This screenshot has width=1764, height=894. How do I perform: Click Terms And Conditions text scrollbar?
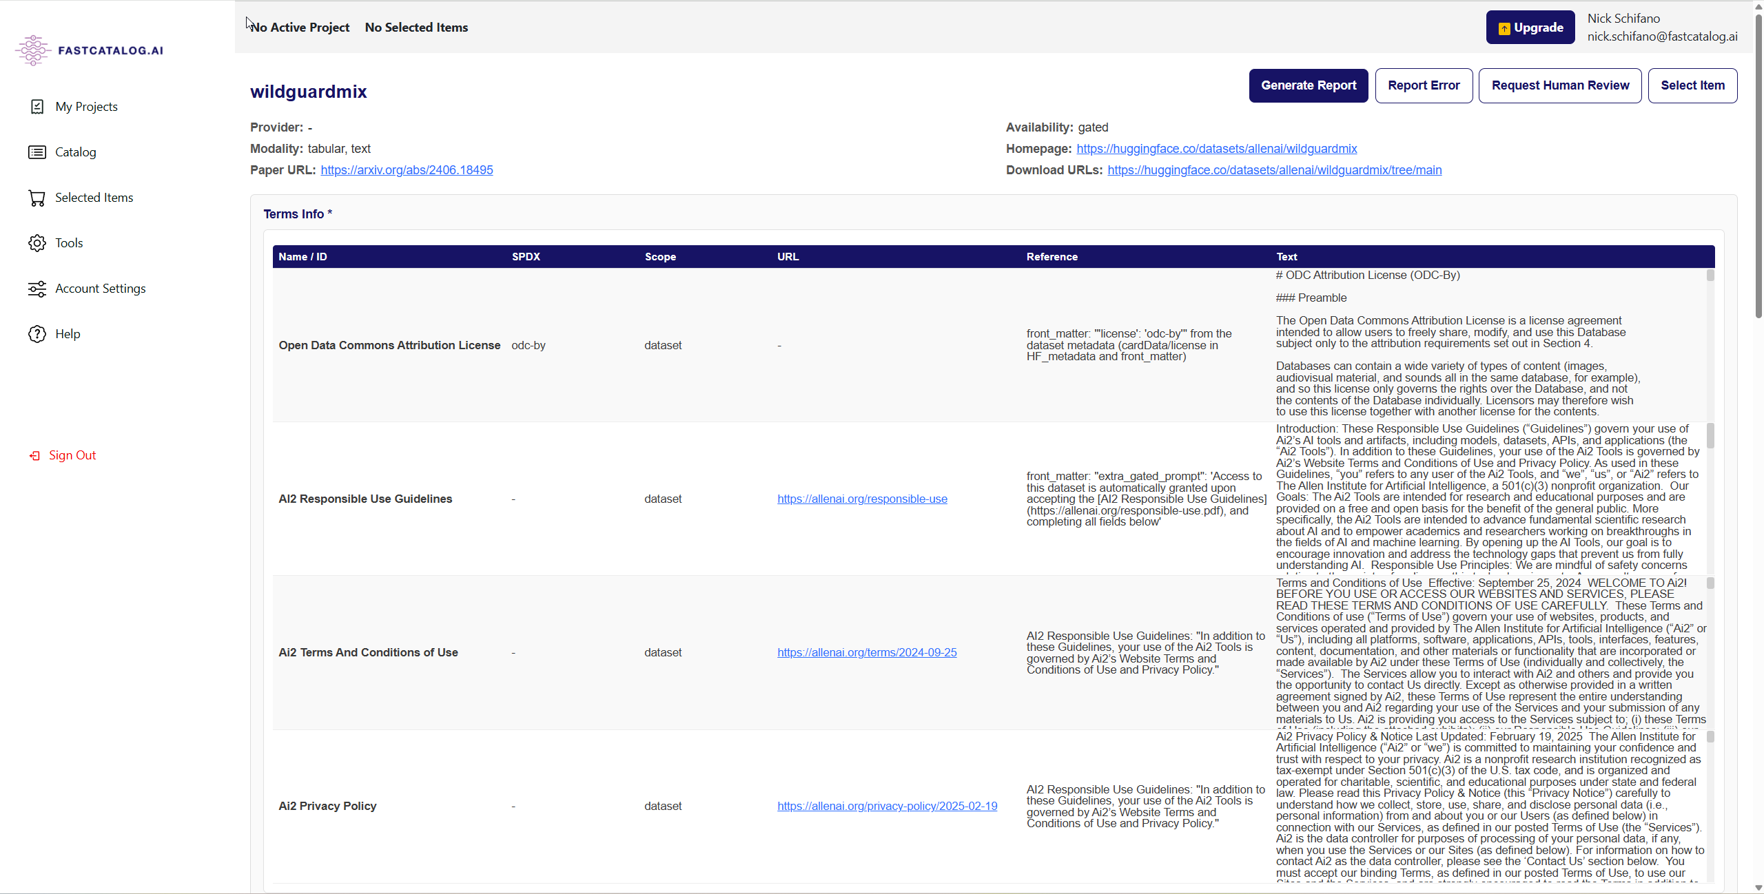click(x=1710, y=583)
